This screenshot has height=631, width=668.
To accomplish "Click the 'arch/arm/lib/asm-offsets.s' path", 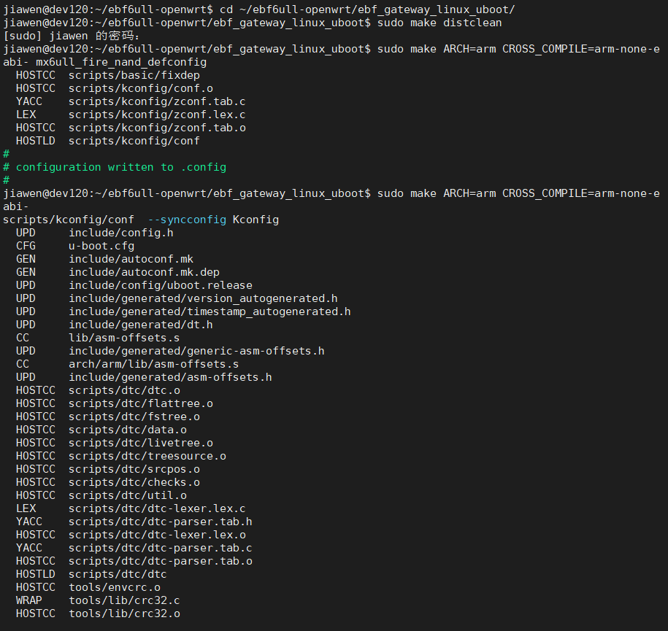I will point(154,364).
